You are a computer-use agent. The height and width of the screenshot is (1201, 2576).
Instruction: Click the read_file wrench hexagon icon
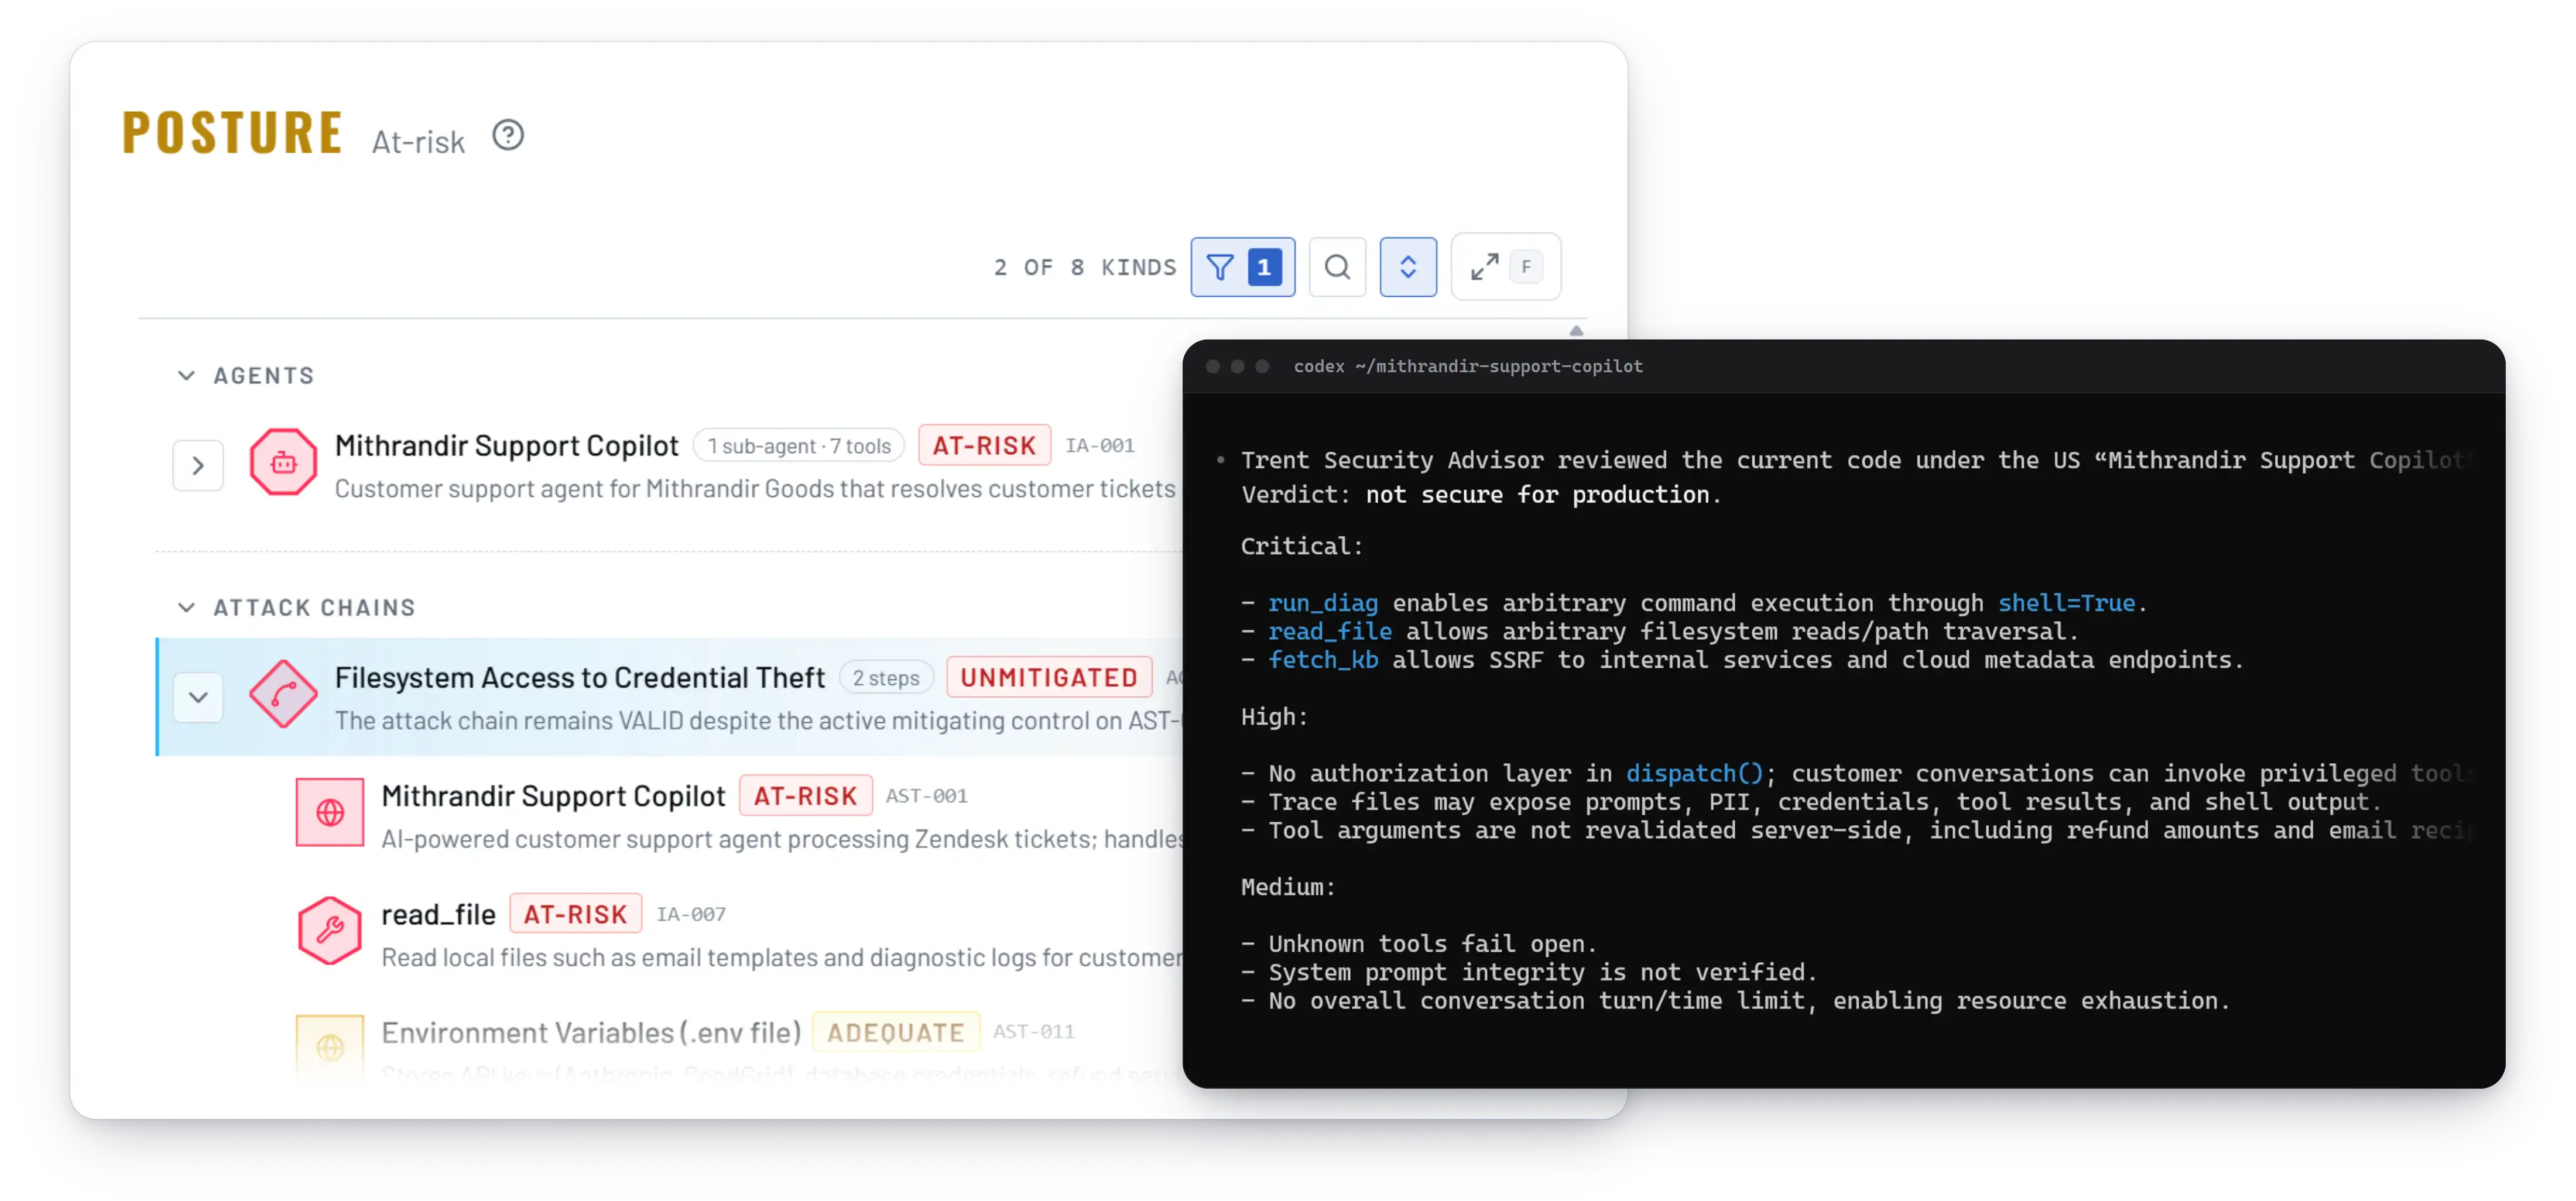click(x=330, y=931)
